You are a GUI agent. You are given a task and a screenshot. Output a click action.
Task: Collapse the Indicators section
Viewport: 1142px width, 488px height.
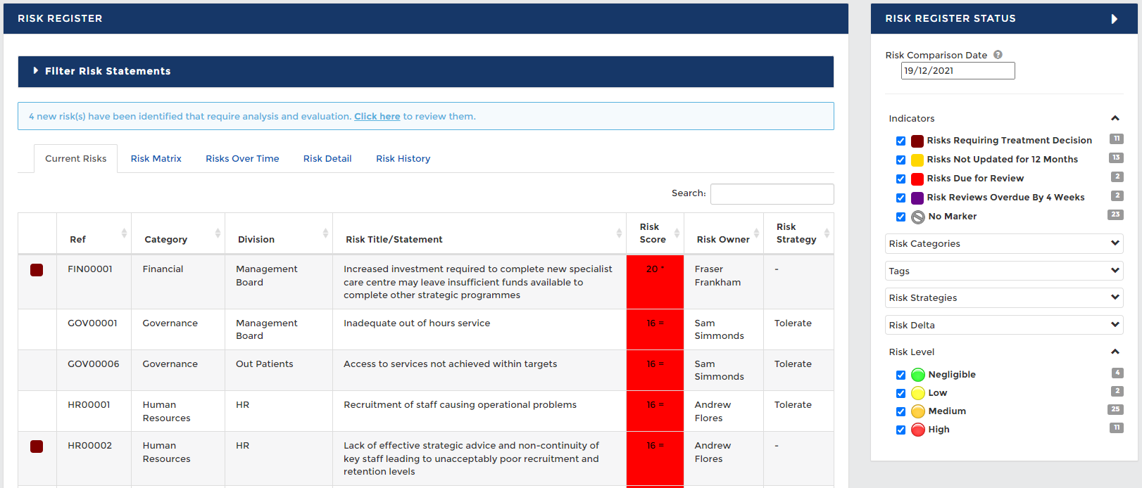coord(1115,118)
